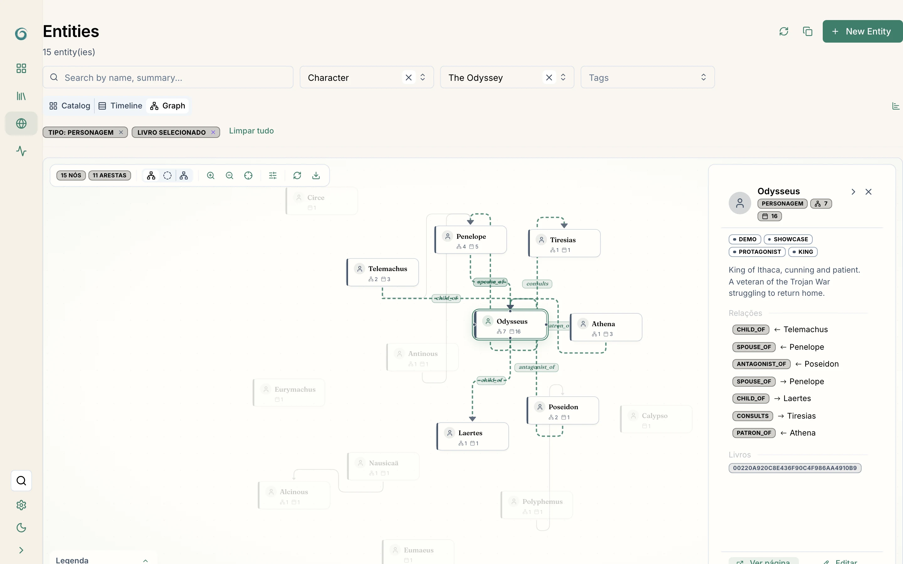Toggle dark mode moon icon

pyautogui.click(x=21, y=527)
